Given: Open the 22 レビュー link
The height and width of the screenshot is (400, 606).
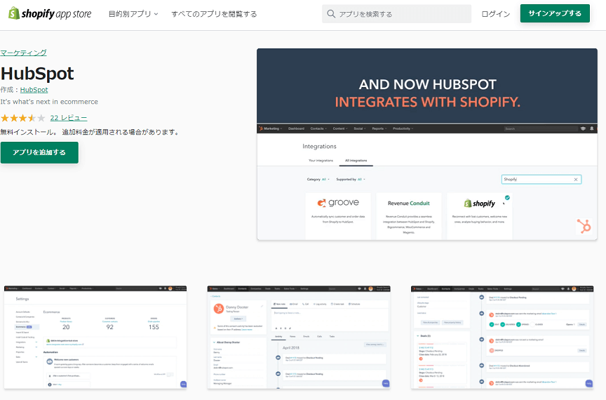Looking at the screenshot, I should pos(69,118).
